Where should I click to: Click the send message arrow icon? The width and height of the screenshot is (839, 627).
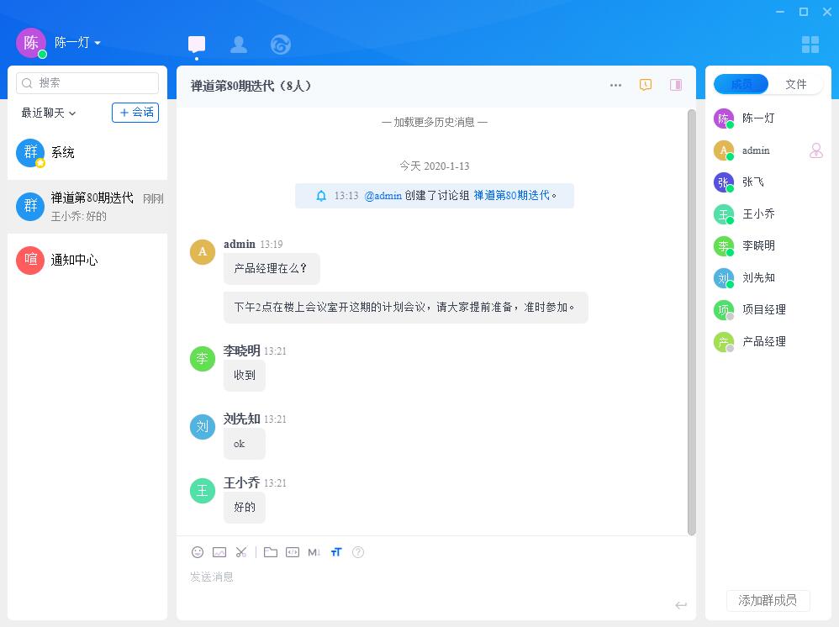pos(681,605)
